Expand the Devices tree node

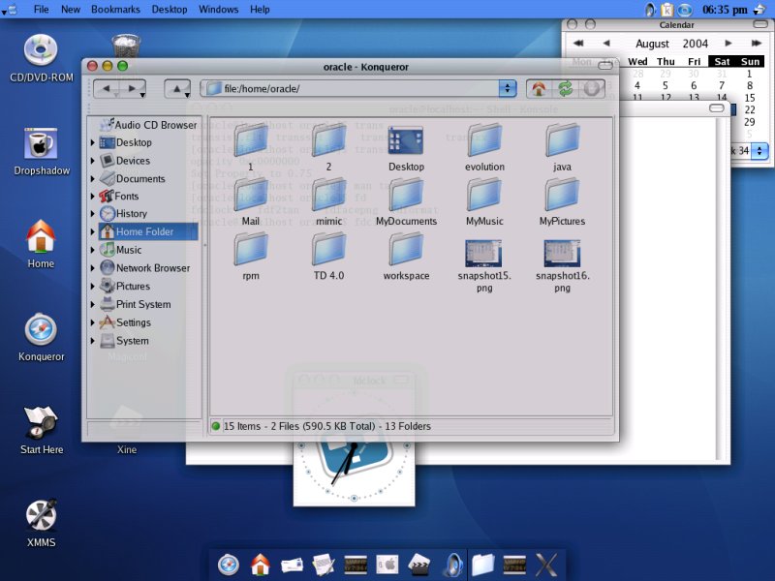click(92, 161)
